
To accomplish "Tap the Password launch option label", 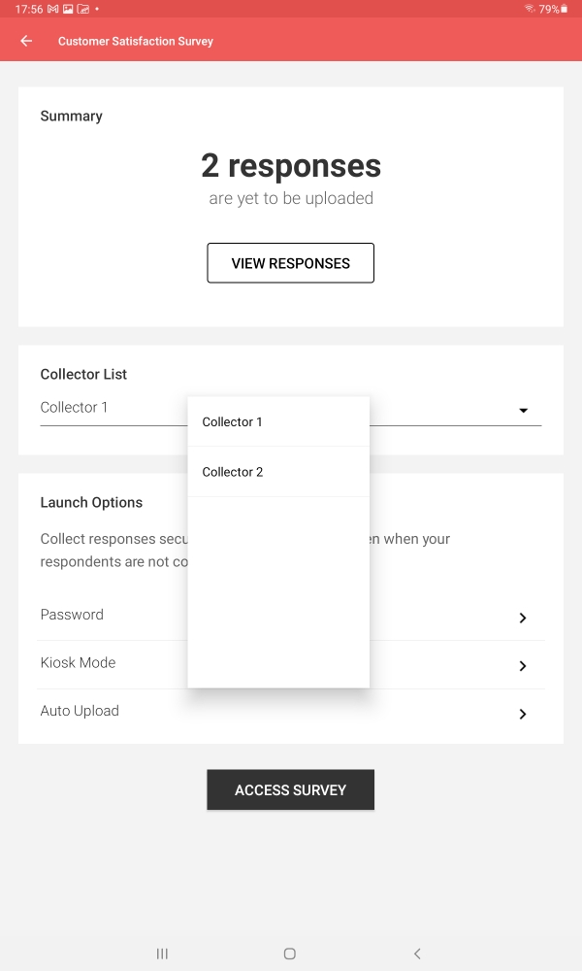I will [72, 615].
